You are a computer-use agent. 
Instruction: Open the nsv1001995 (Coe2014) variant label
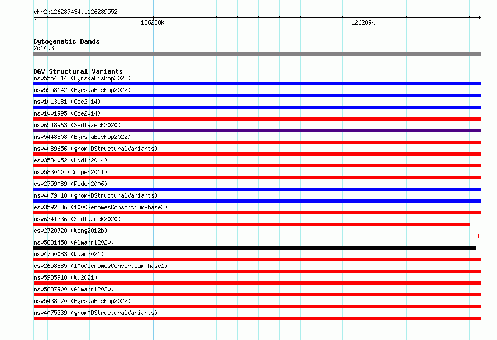click(x=67, y=113)
